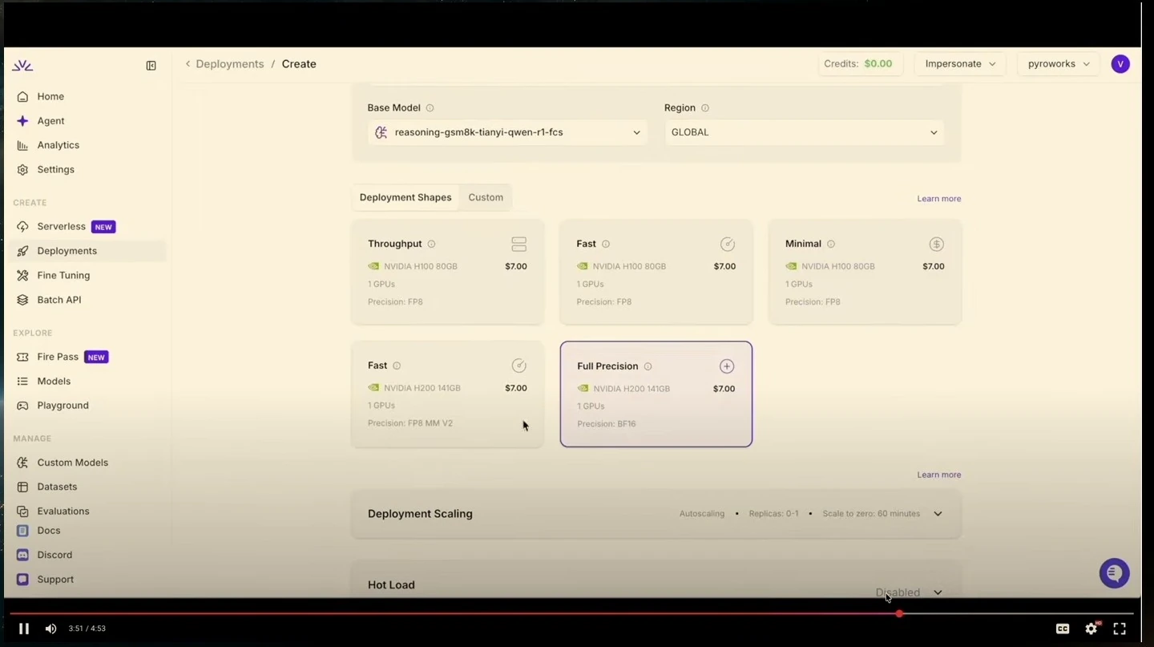Click the info icon beside Base Model
Viewport: 1154px width, 647px height.
click(430, 108)
